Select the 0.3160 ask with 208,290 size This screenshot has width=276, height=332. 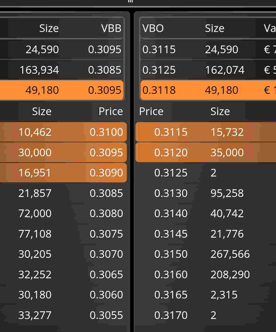206,274
